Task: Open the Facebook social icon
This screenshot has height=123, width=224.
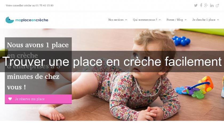Action: [x=201, y=5]
